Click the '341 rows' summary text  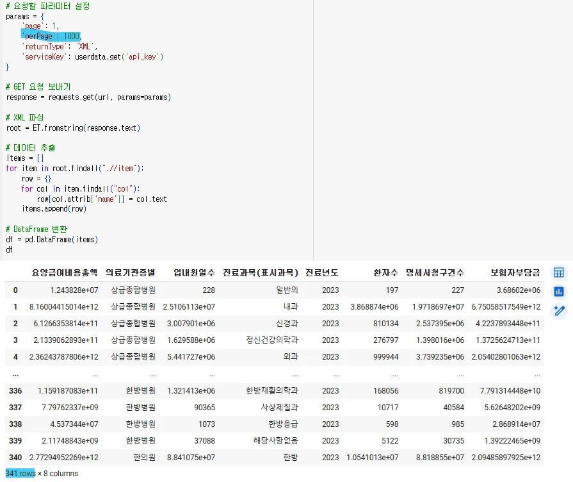click(20, 473)
